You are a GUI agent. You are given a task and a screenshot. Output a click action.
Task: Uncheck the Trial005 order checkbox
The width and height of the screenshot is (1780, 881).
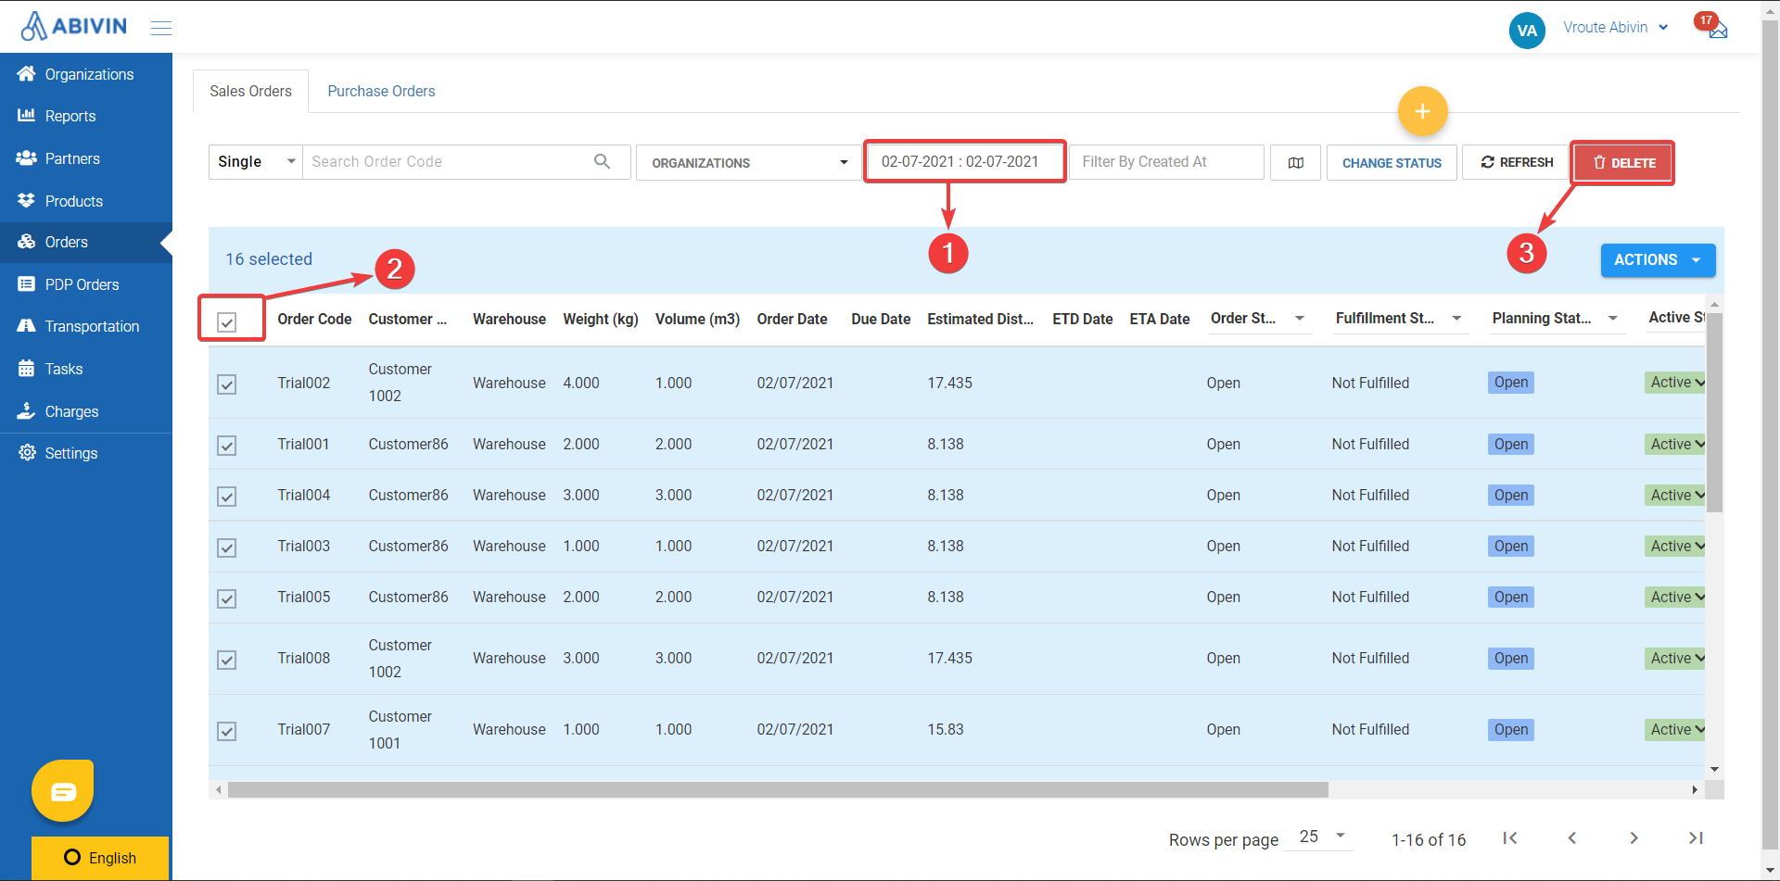(227, 598)
